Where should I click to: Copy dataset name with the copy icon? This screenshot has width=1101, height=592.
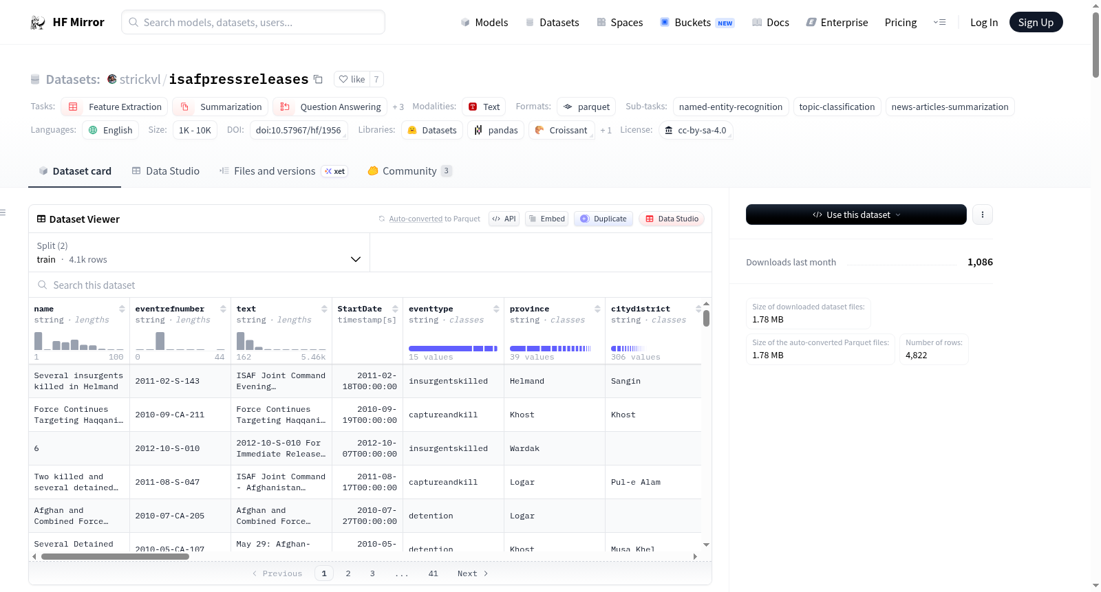(x=318, y=79)
